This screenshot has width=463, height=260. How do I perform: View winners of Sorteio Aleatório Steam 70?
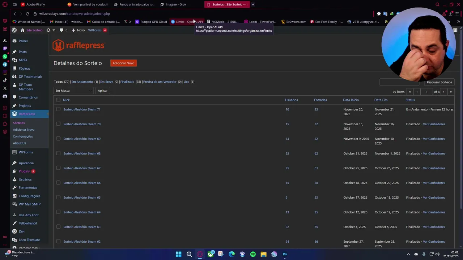point(434,124)
